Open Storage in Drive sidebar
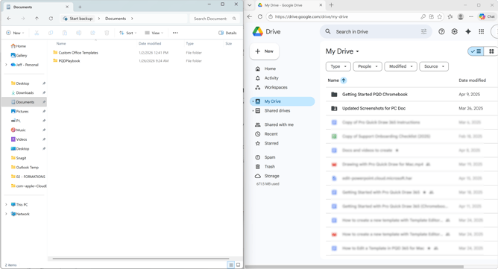 coord(271,176)
